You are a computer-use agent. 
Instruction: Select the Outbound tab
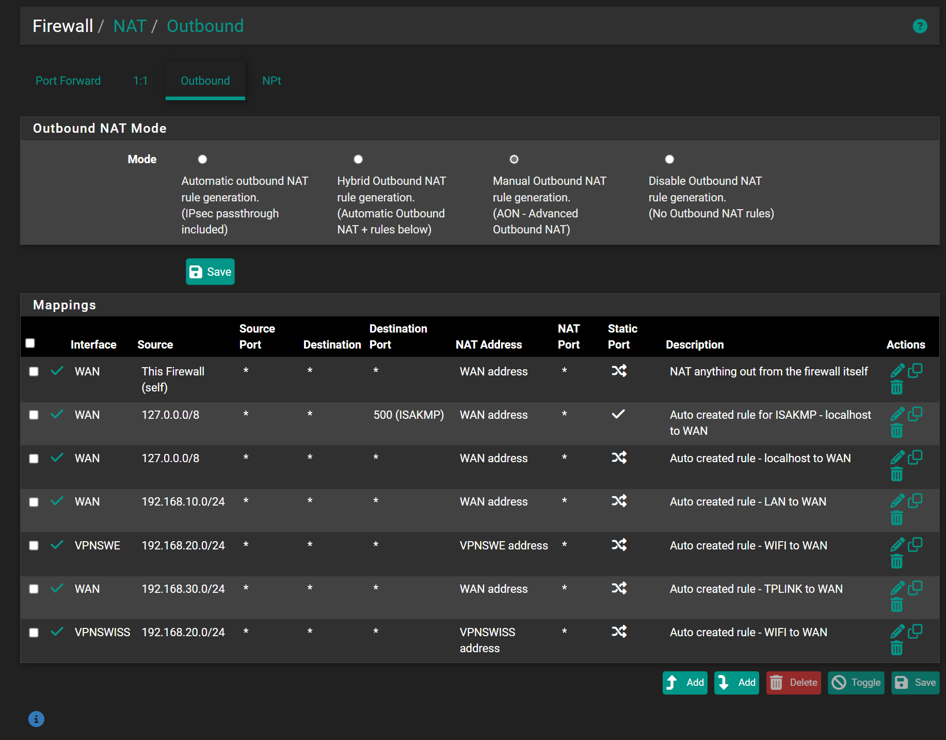pyautogui.click(x=205, y=81)
